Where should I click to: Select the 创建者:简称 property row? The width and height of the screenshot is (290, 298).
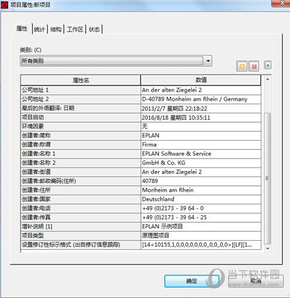coord(141,135)
